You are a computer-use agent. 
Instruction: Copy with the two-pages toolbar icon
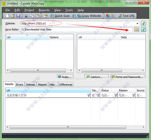click(32, 16)
